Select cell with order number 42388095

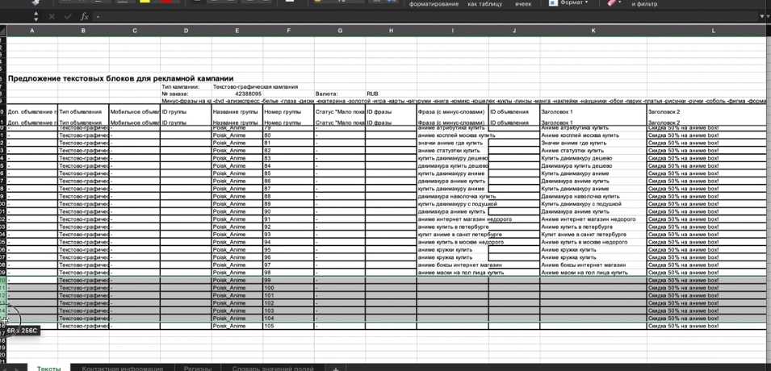[x=237, y=94]
